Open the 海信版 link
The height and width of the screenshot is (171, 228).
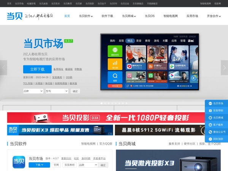49,84
